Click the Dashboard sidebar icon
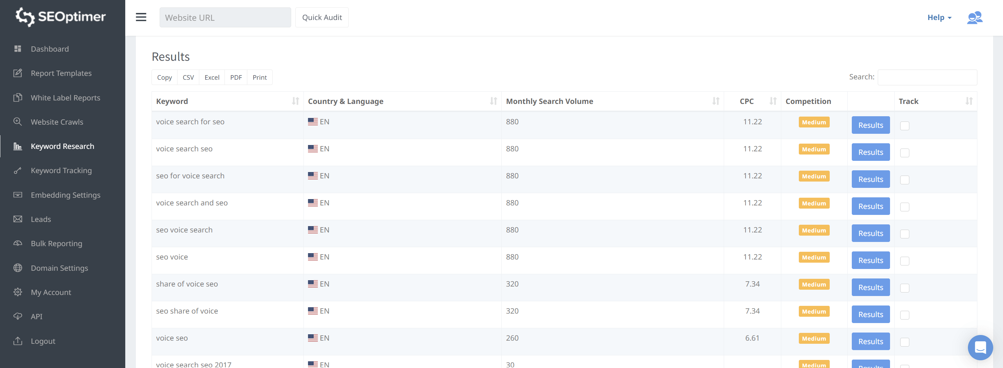Screen dimensions: 1003x368 point(18,49)
